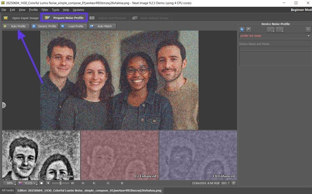Image resolution: width=312 pixels, height=194 pixels.
Task: Select the Prepare Noise Profile tab
Action: click(x=64, y=18)
